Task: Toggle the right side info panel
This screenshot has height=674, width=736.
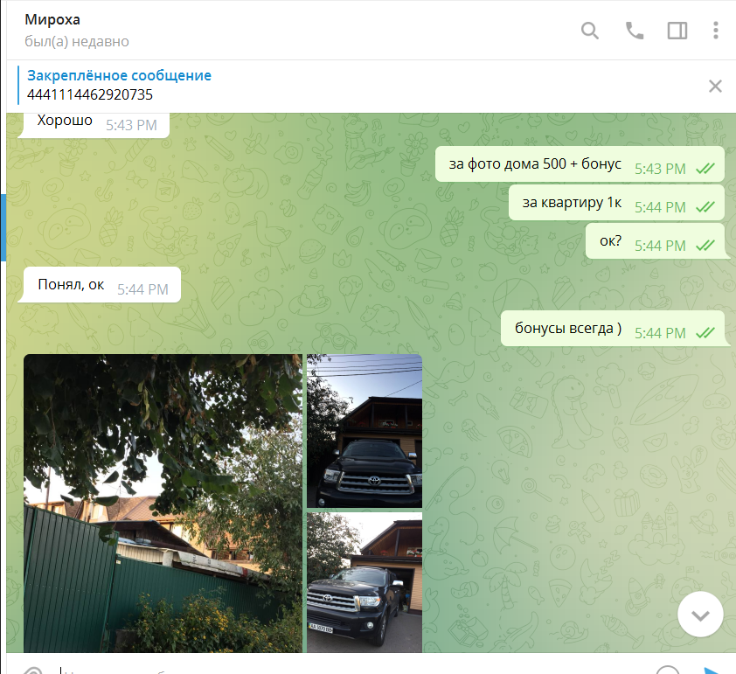Action: pyautogui.click(x=677, y=31)
